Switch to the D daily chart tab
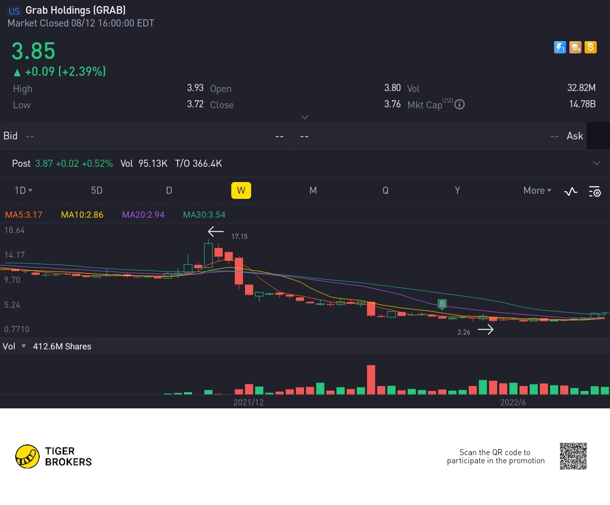The width and height of the screenshot is (610, 505). (x=169, y=190)
